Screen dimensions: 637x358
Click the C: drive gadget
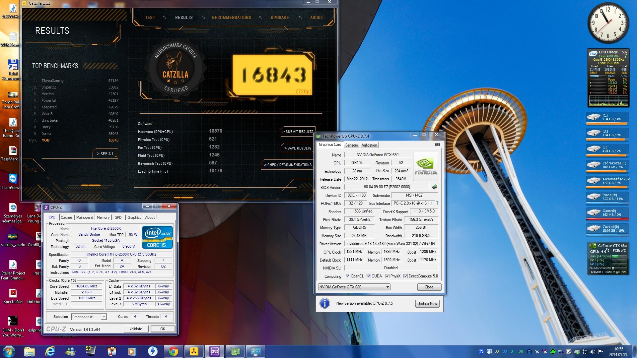[607, 119]
